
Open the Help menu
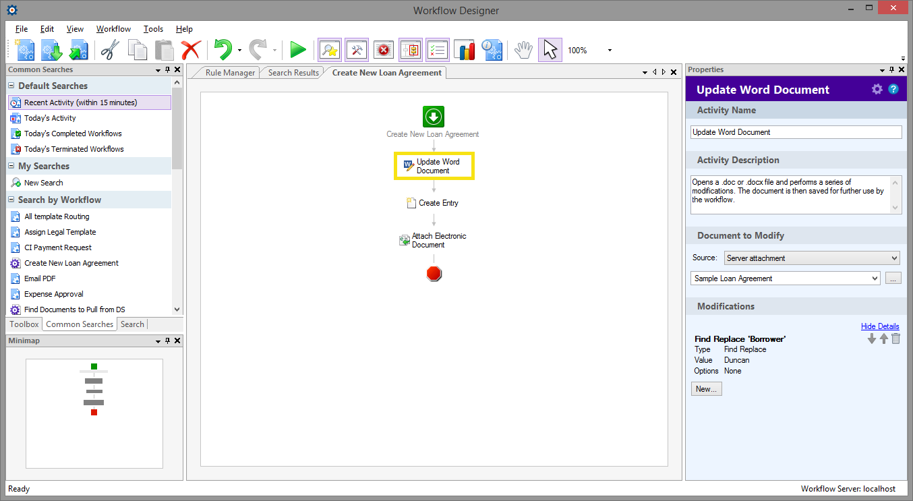tap(184, 29)
